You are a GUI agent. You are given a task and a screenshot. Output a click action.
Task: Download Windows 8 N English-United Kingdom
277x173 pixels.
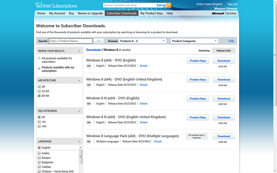pos(224,117)
